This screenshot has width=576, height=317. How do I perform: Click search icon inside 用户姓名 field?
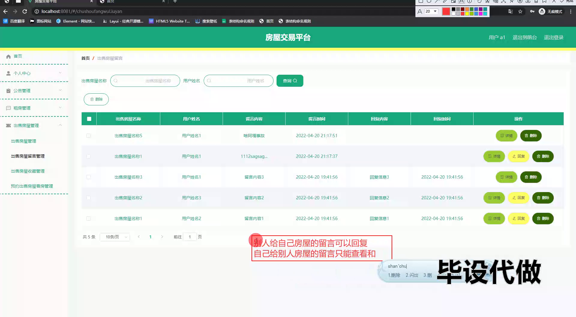tap(209, 81)
